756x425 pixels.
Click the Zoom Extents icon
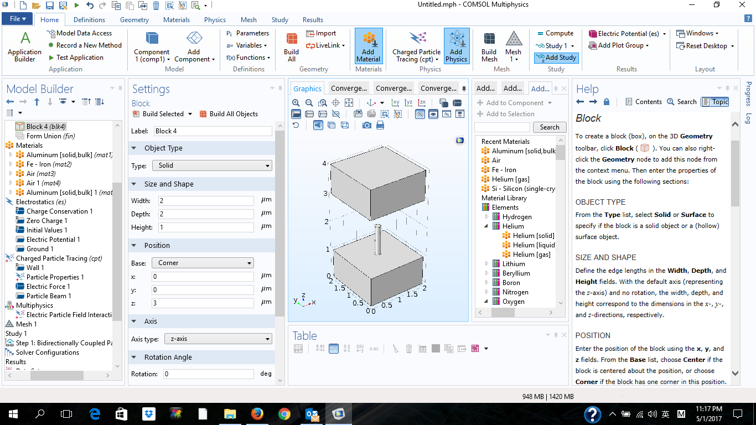click(x=349, y=102)
